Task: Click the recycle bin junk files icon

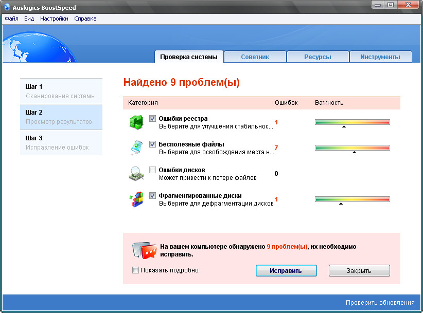Action: pos(136,148)
